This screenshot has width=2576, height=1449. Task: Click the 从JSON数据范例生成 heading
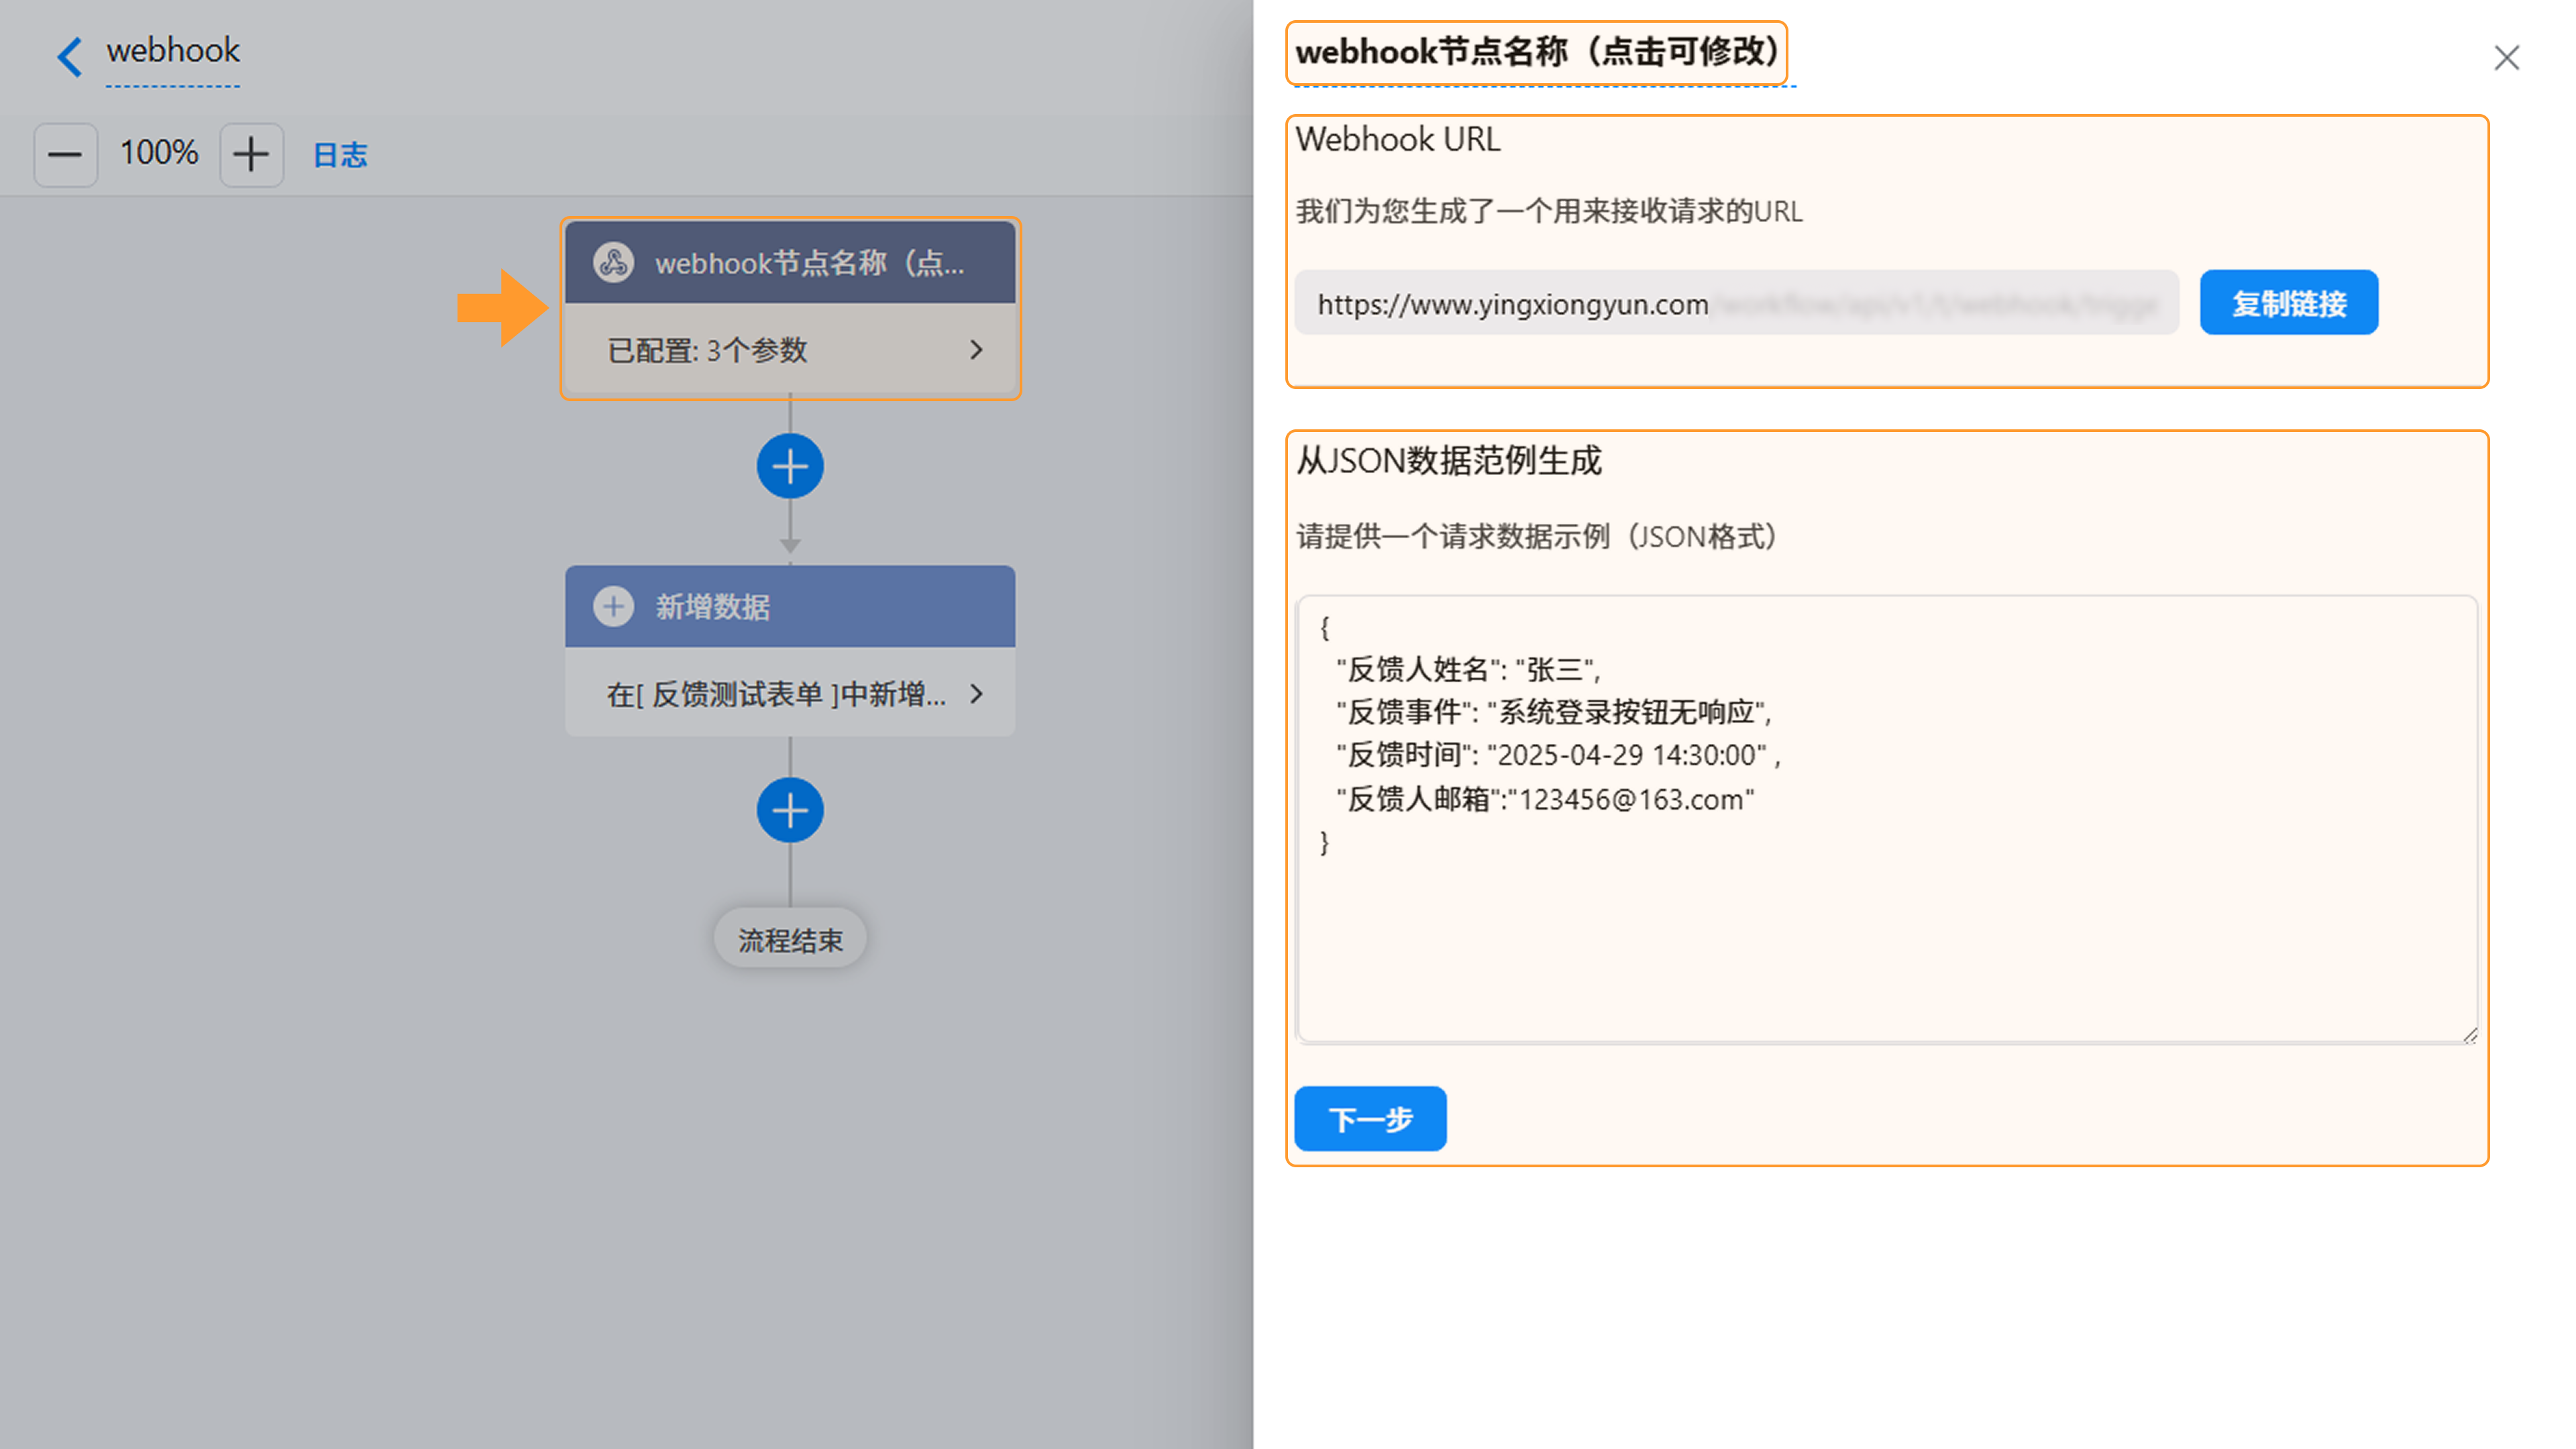click(1449, 461)
